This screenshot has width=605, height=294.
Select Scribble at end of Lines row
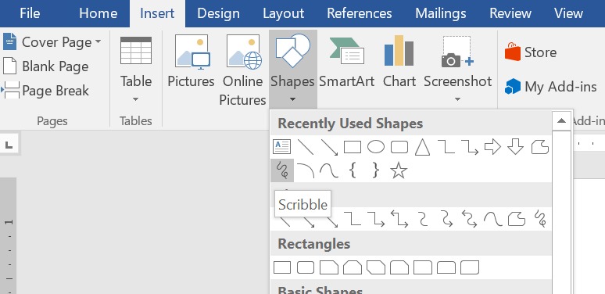point(540,219)
